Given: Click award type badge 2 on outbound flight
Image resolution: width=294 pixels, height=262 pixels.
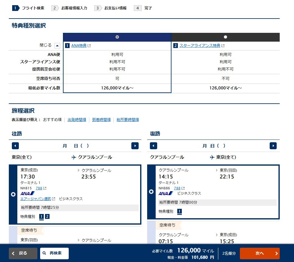Looking at the screenshot, I should (47, 217).
